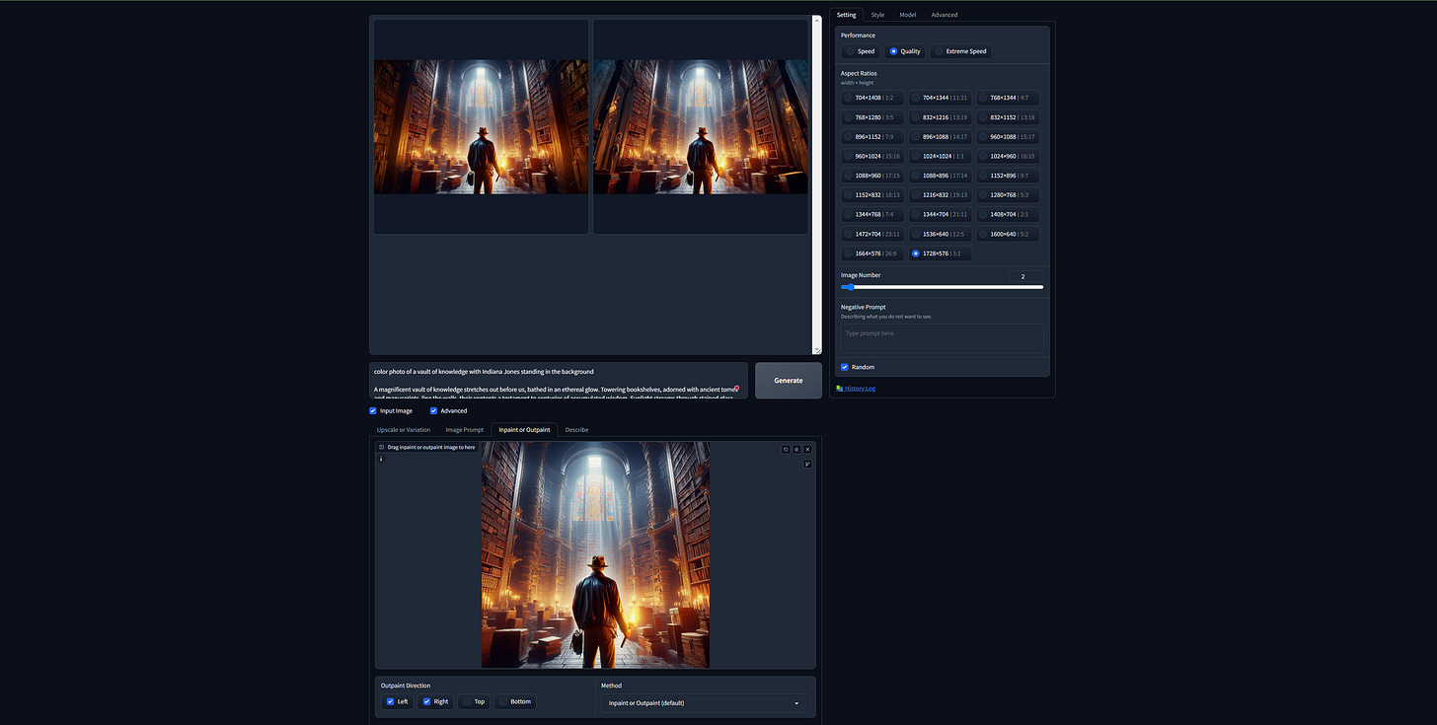Open the Advanced tab in the right panel
This screenshot has width=1437, height=725.
(945, 15)
